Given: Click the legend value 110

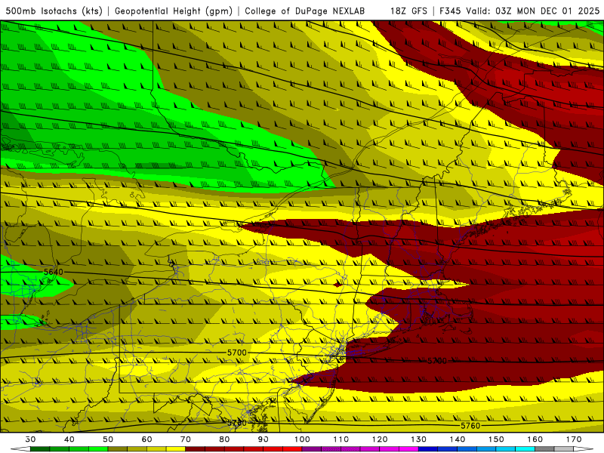Looking at the screenshot, I should click(x=341, y=439).
